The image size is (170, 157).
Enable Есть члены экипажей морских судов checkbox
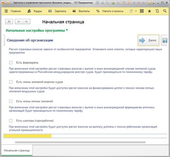coord(11,82)
